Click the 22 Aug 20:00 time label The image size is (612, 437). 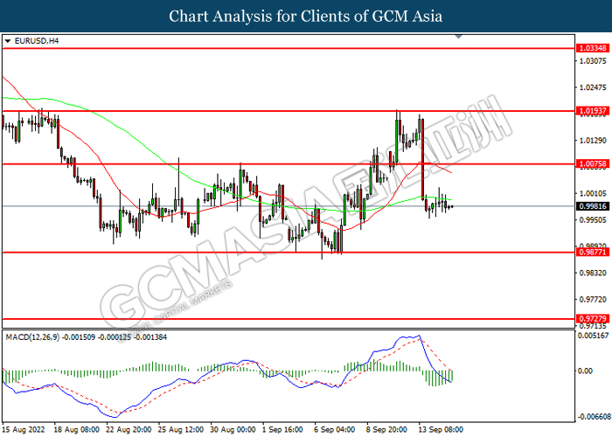click(129, 430)
